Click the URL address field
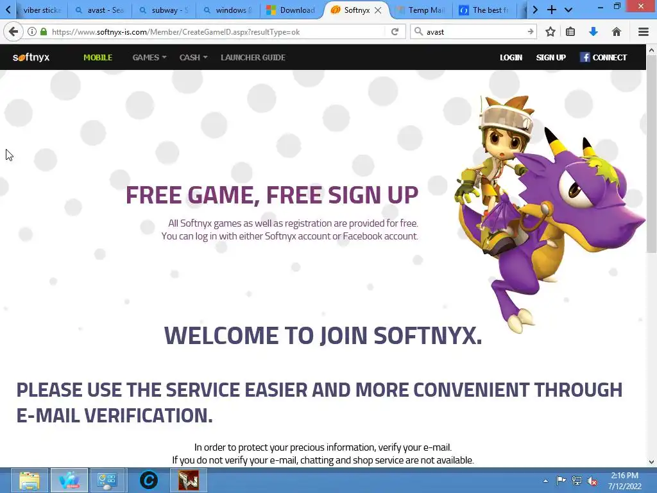Viewport: 657px width, 493px height. [x=218, y=32]
